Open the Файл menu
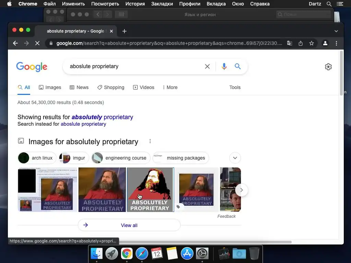The height and width of the screenshot is (263, 351). coord(49,4)
